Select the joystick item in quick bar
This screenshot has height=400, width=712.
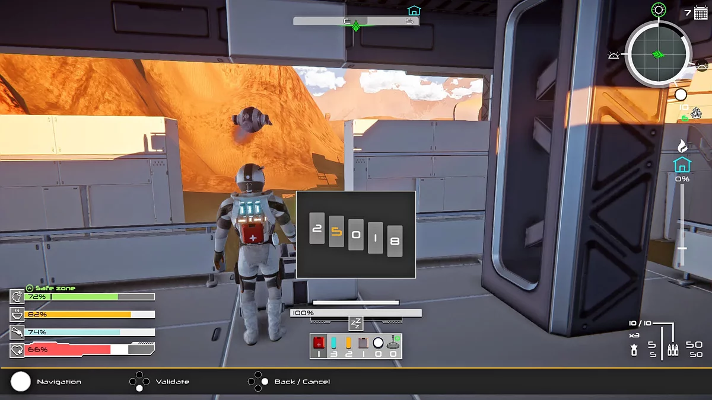(393, 343)
